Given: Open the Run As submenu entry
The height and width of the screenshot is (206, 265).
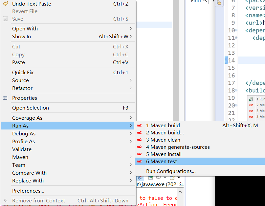Looking at the screenshot, I should coord(68,126).
